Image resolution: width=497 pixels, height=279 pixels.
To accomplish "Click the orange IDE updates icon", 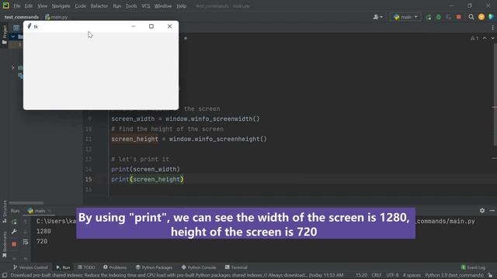I will coord(481,17).
